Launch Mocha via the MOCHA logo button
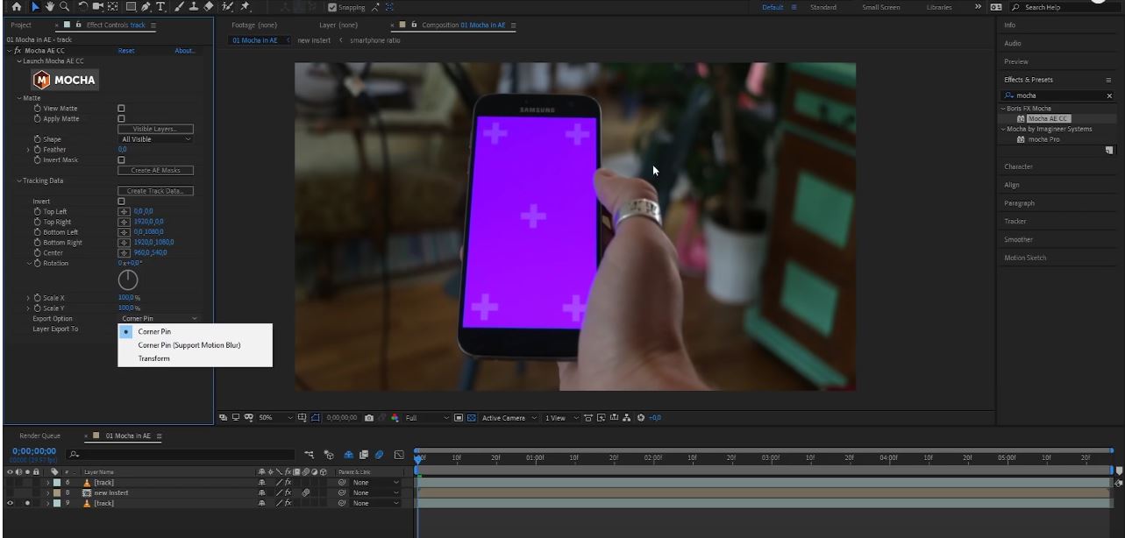Viewport: 1125px width, 538px height. click(64, 81)
